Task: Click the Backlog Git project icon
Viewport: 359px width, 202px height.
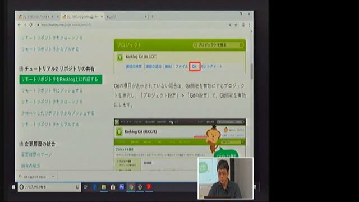Action: (119, 57)
